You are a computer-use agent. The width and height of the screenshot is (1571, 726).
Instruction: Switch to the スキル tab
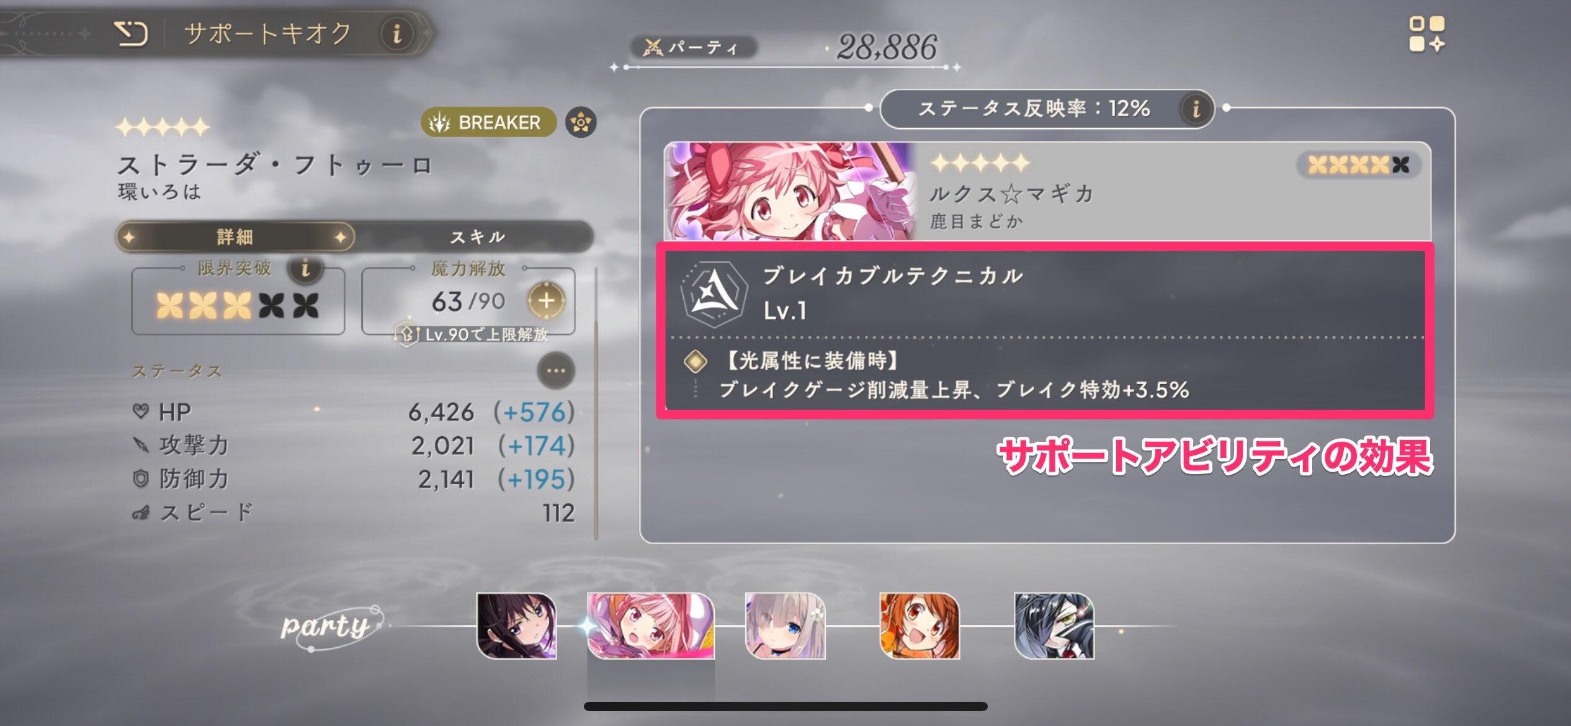coord(478,237)
